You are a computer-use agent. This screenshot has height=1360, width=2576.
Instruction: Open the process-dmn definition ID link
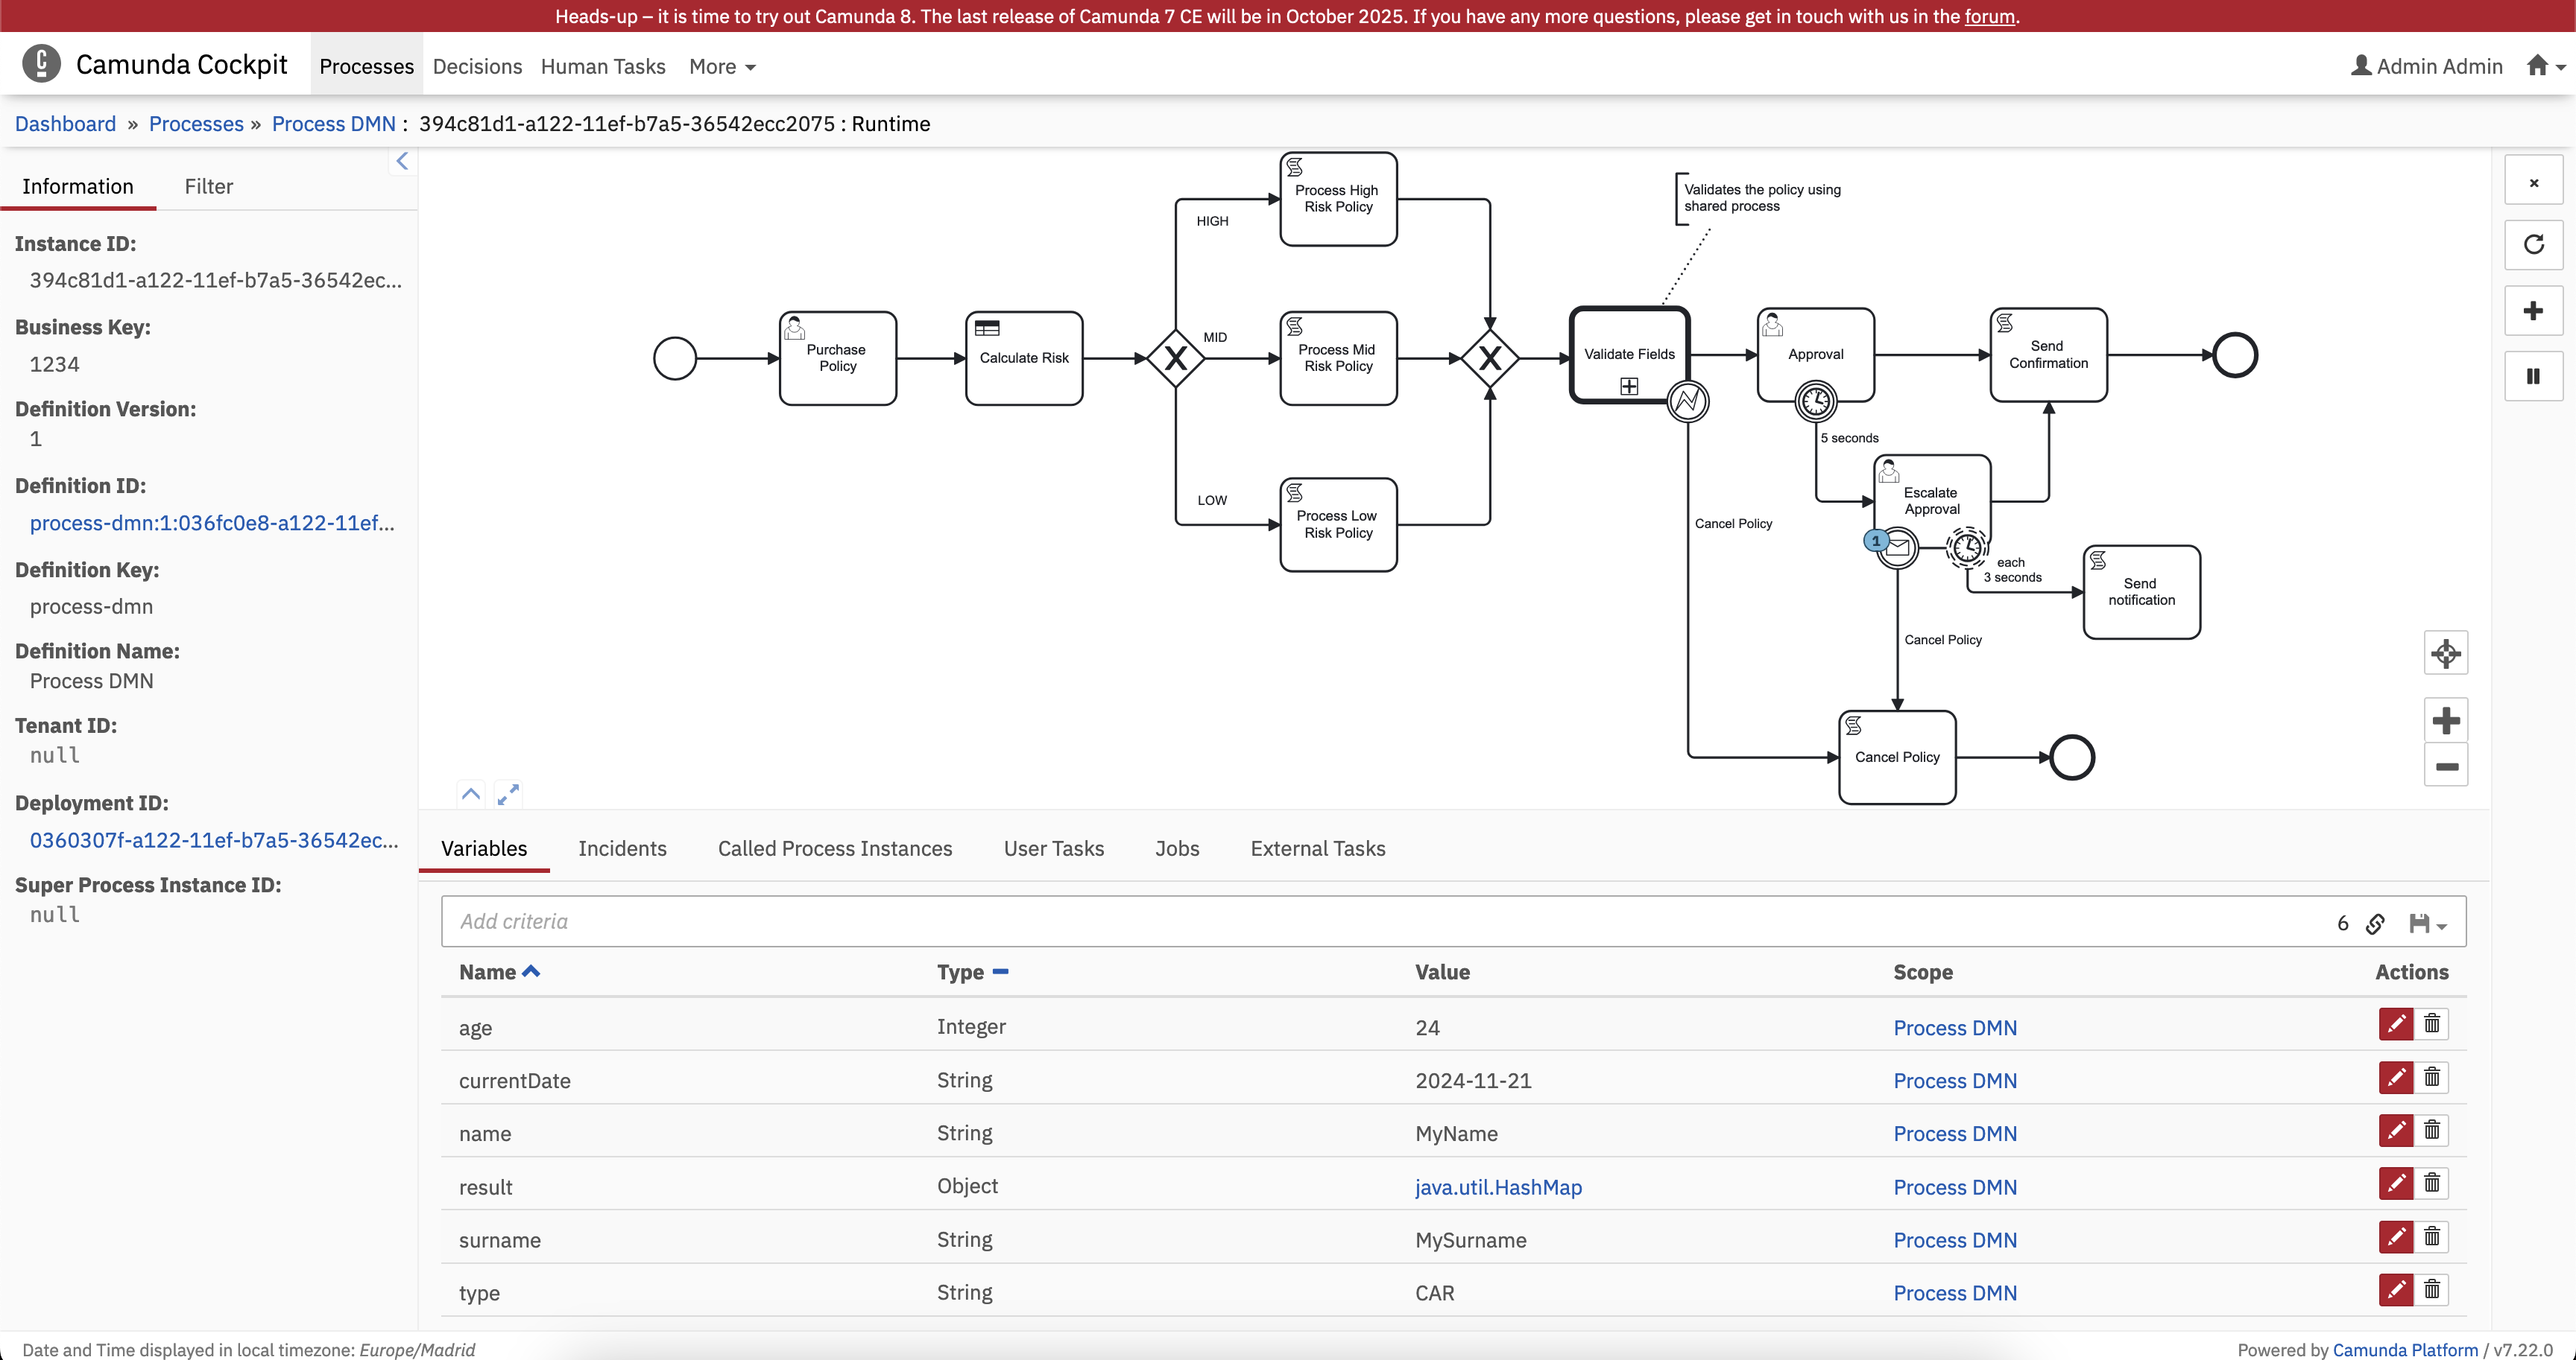pos(212,523)
